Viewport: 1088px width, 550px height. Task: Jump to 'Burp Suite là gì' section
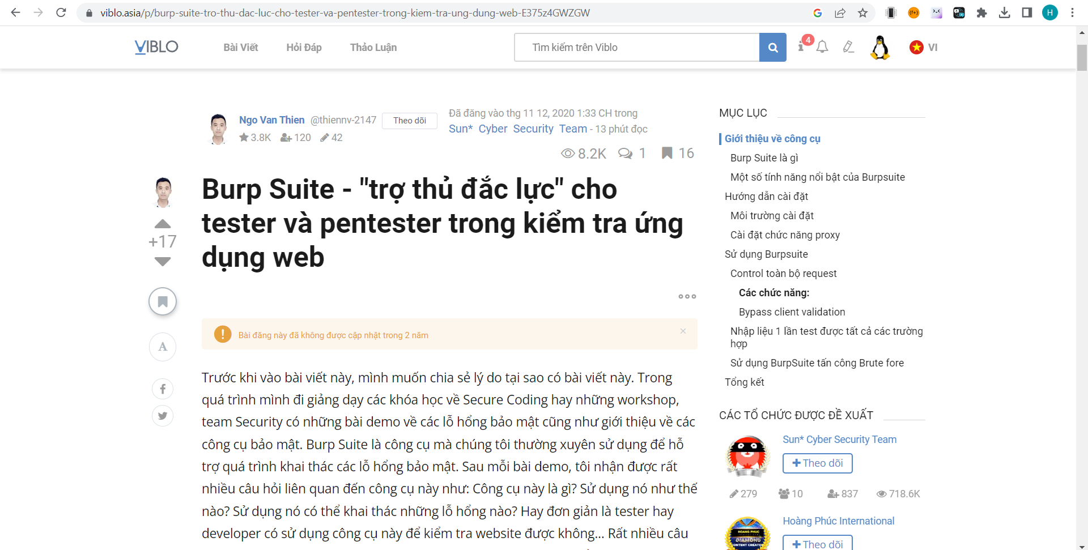pyautogui.click(x=764, y=158)
